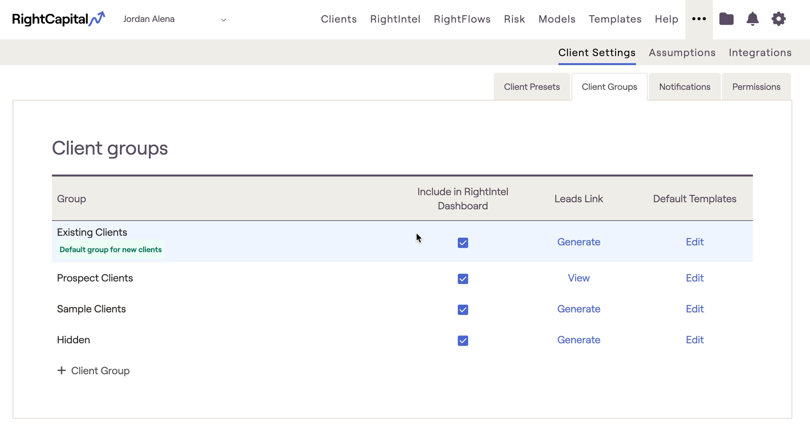
Task: Edit default templates for Existing Clients
Action: pos(695,242)
